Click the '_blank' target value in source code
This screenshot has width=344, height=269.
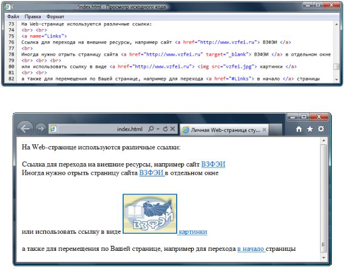coord(236,54)
